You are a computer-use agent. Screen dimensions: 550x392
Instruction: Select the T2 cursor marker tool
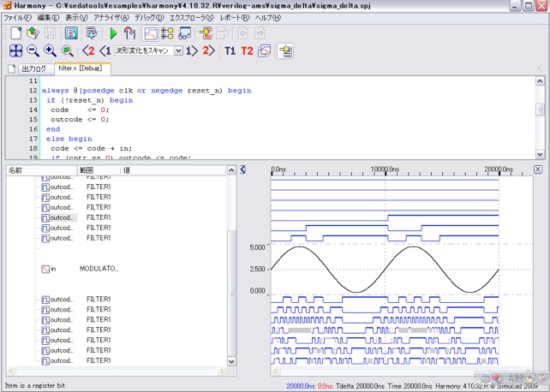247,51
